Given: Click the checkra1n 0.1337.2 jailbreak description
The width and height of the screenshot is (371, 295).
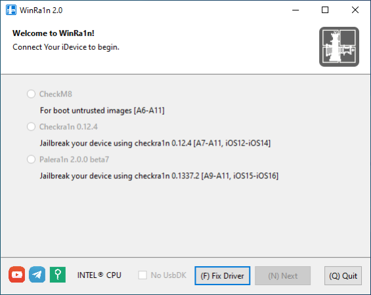Looking at the screenshot, I should pyautogui.click(x=160, y=176).
